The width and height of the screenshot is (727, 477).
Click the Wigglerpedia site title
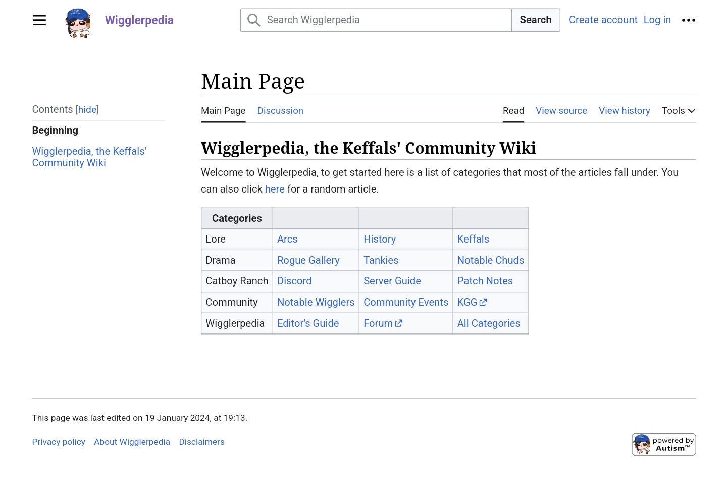pyautogui.click(x=139, y=20)
